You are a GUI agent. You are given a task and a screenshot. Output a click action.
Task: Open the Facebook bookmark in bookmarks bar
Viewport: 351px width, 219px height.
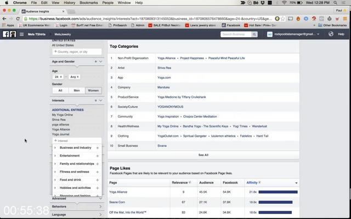point(231,25)
